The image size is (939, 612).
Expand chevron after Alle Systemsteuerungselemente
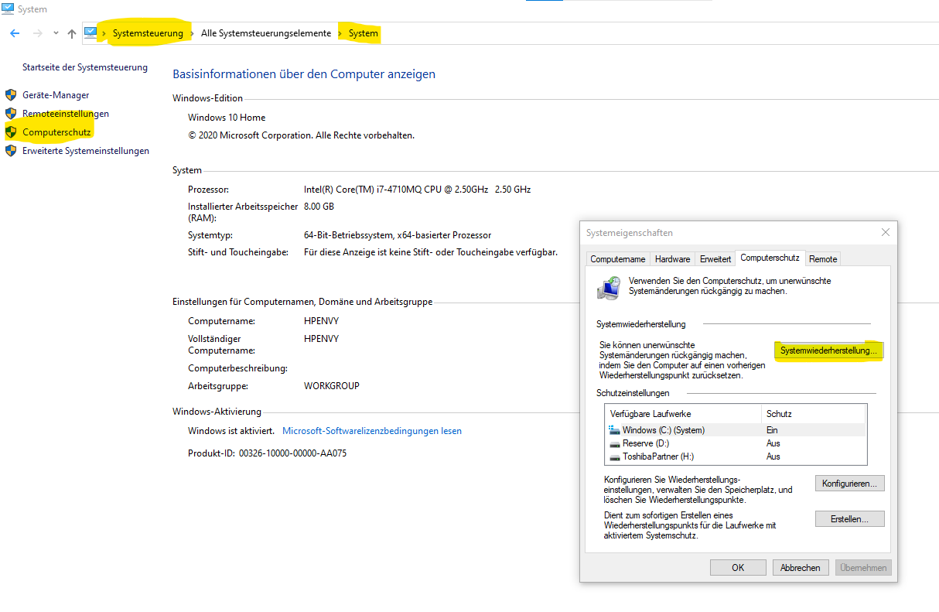[x=340, y=33]
